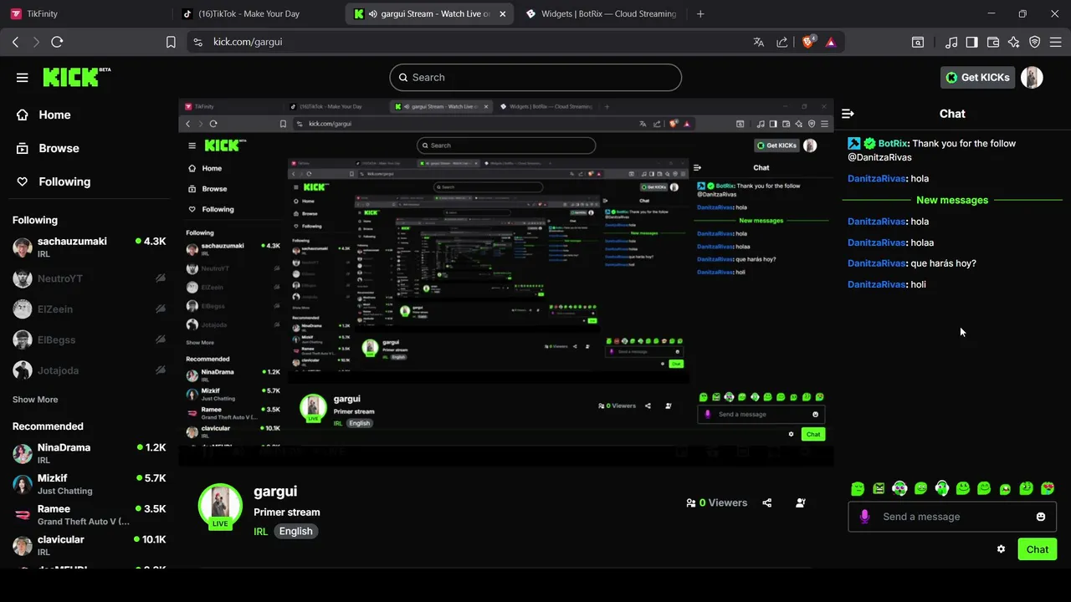Open the Brave Wallet icon

tap(993, 42)
